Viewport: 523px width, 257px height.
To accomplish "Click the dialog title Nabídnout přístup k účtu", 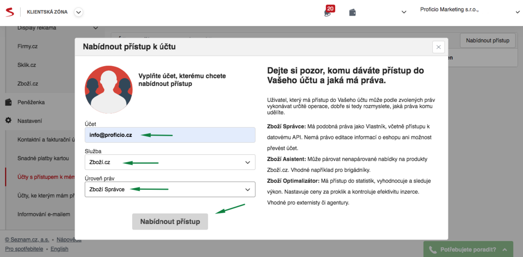I will (129, 46).
